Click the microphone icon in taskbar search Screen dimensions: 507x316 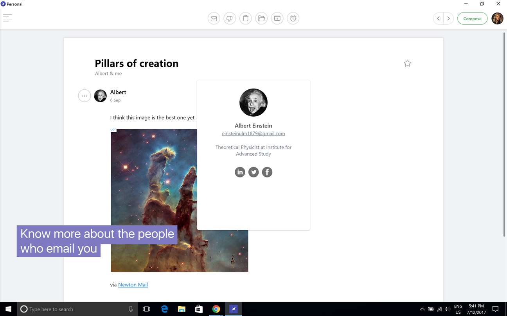pos(131,309)
